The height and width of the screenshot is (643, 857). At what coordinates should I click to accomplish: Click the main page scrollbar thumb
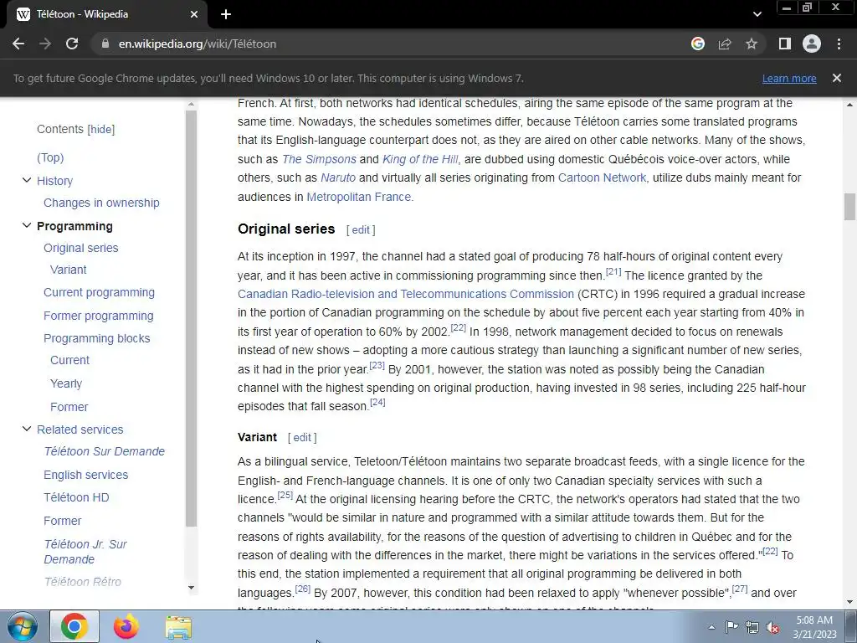849,207
